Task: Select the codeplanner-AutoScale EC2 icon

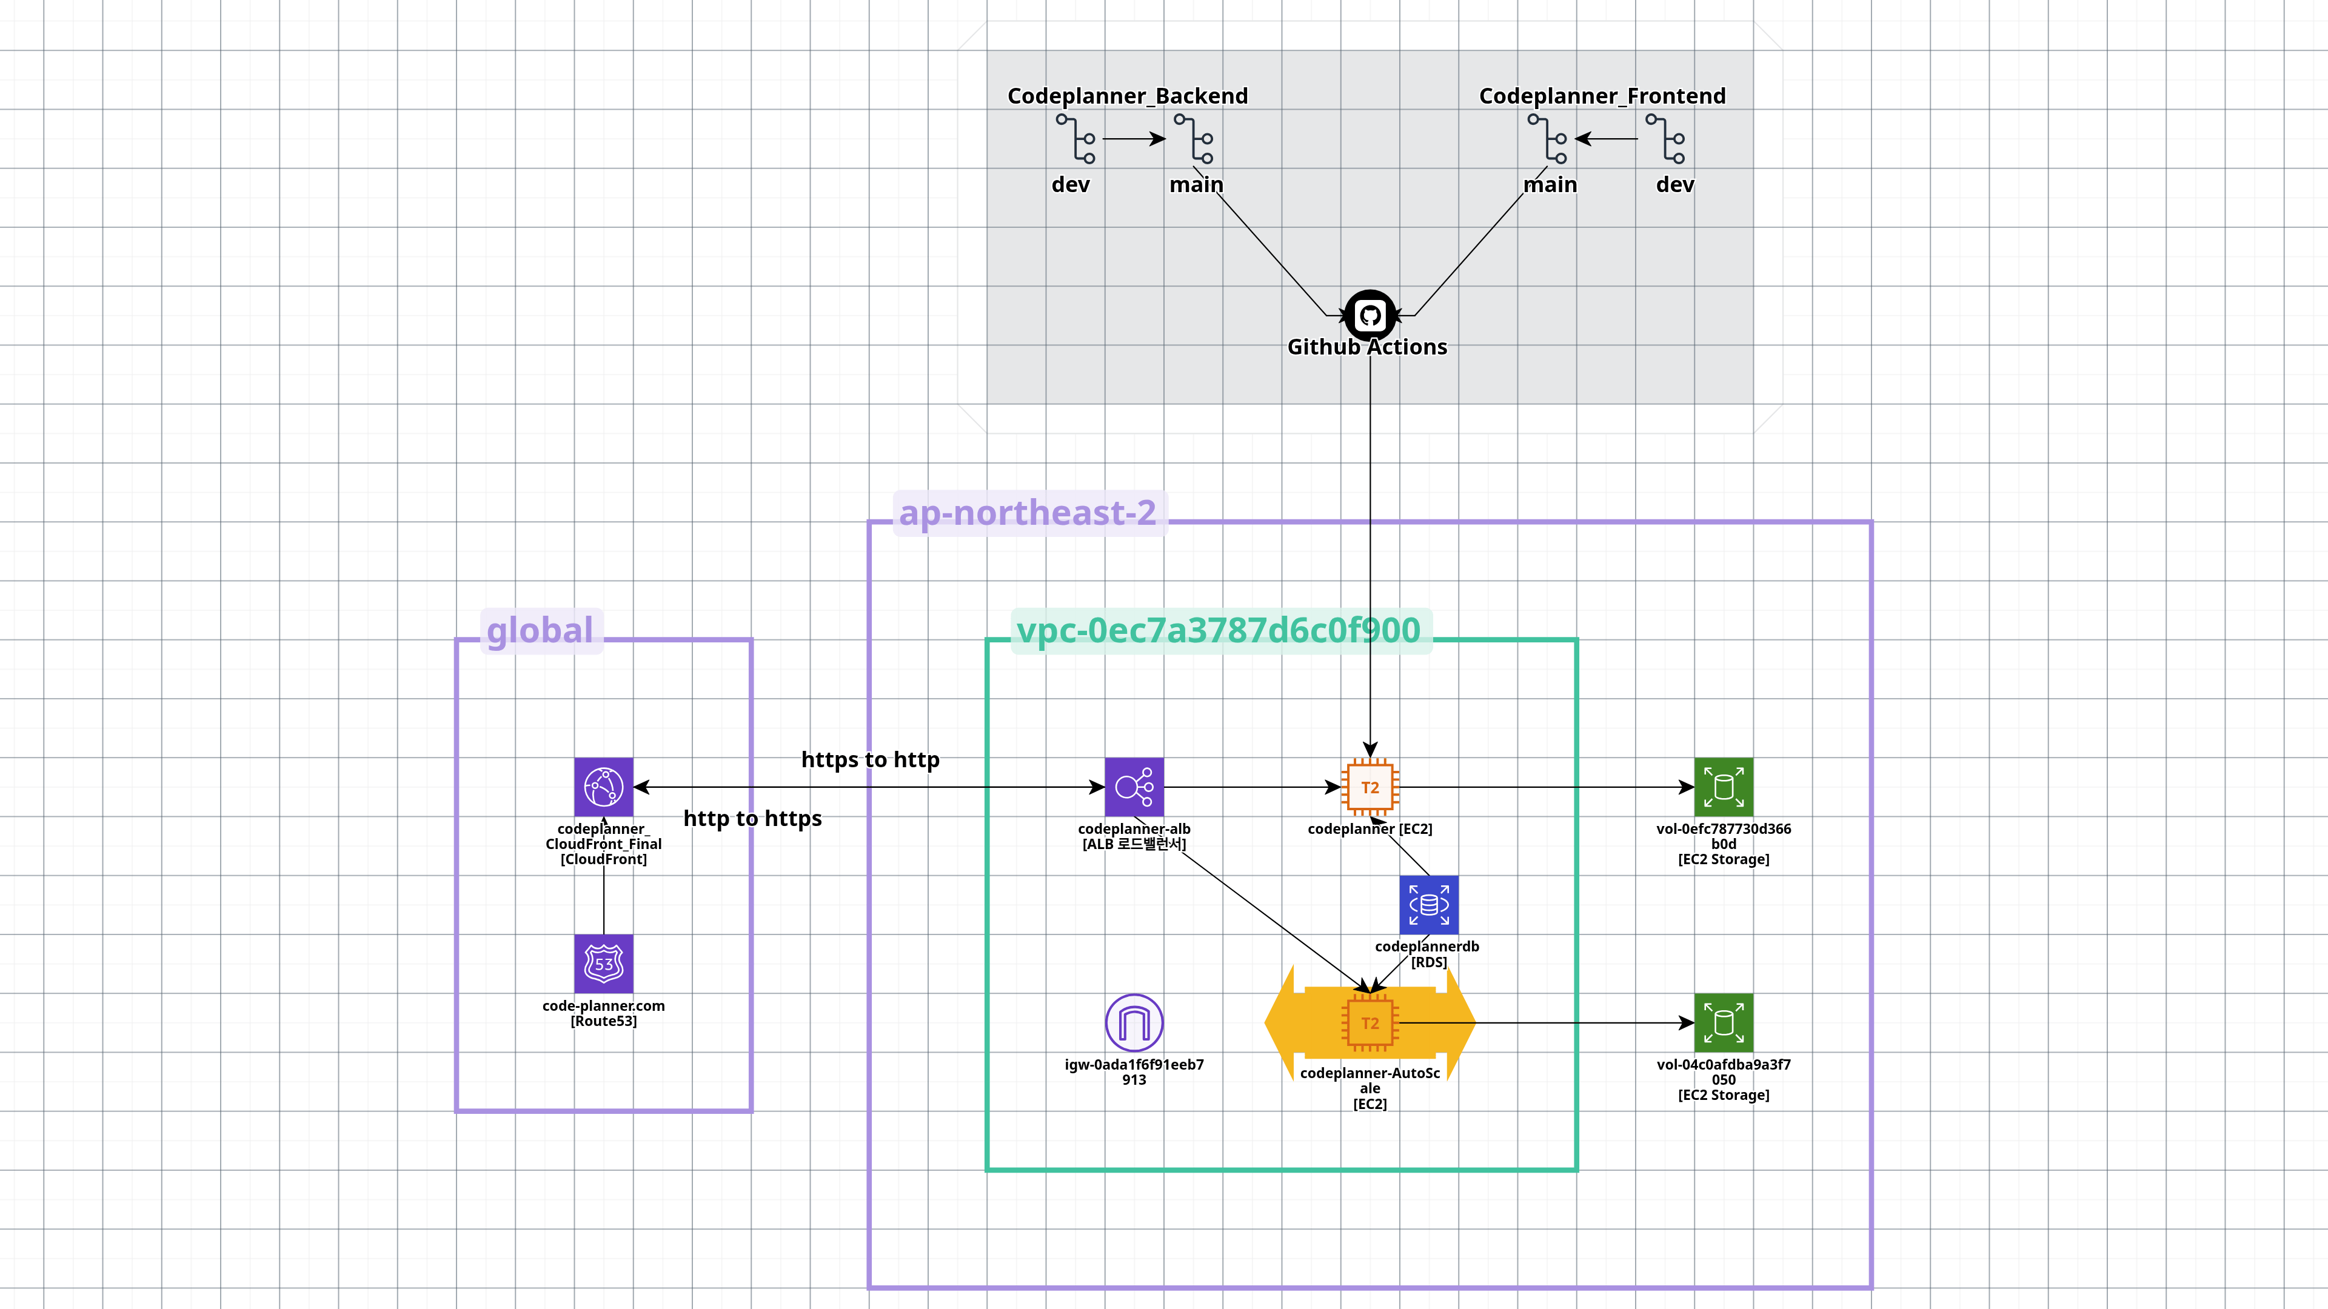Action: (1370, 1022)
